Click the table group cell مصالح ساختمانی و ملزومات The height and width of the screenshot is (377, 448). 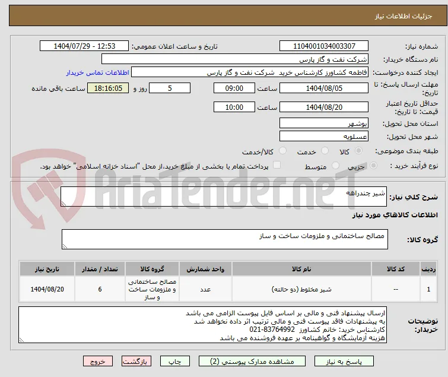[x=152, y=289]
